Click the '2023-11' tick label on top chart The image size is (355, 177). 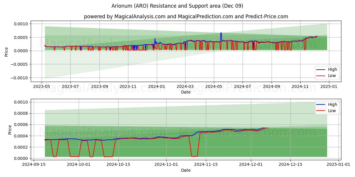128,87
